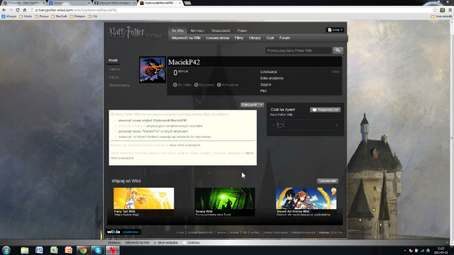Advance chat carousel with right arrow

tap(337, 125)
